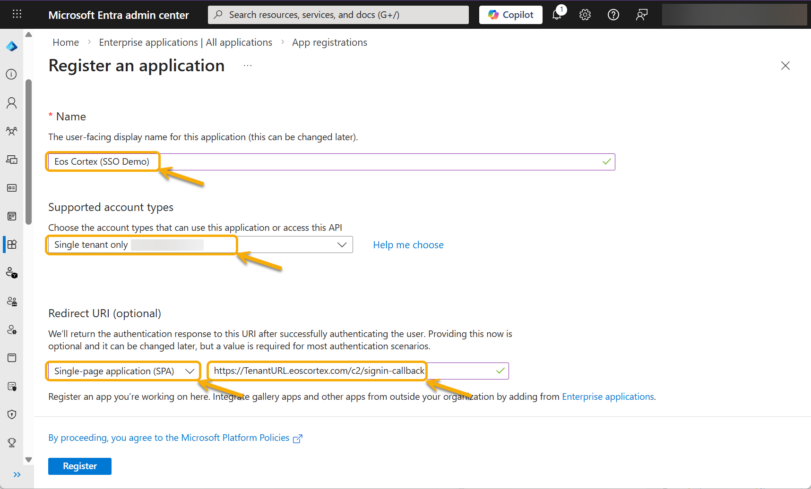Open the people-with-badge icon in sidebar

click(x=12, y=301)
